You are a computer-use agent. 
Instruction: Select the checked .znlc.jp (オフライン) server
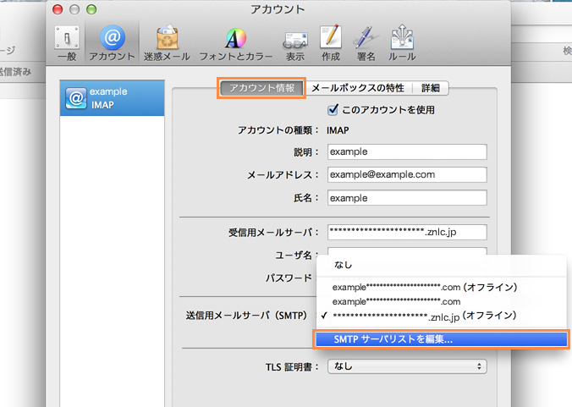(442, 316)
